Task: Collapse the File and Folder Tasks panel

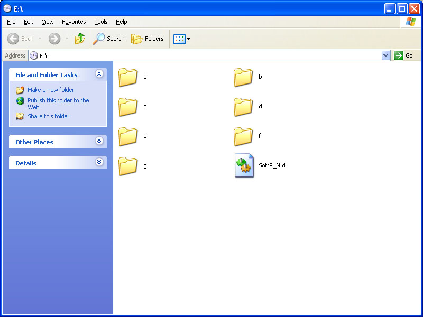Action: 99,73
